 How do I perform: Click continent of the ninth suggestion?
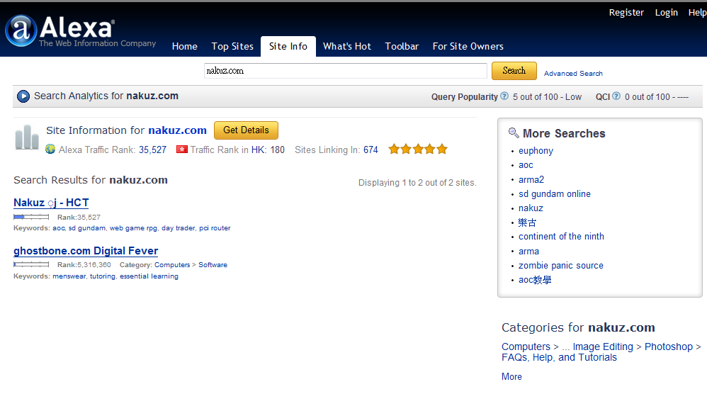(x=561, y=237)
